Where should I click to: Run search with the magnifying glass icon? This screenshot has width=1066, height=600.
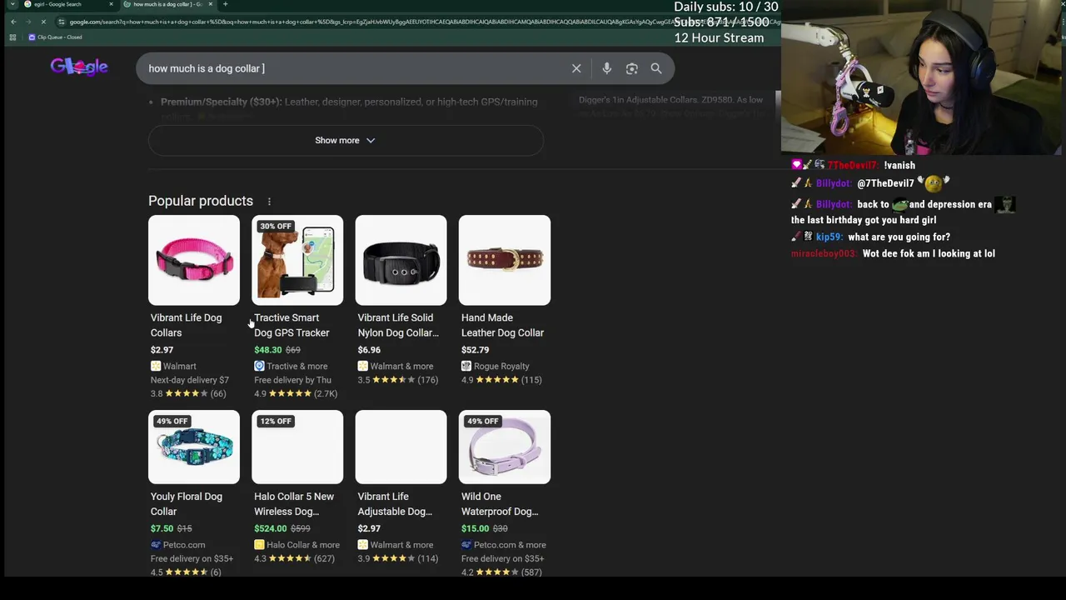pyautogui.click(x=656, y=68)
